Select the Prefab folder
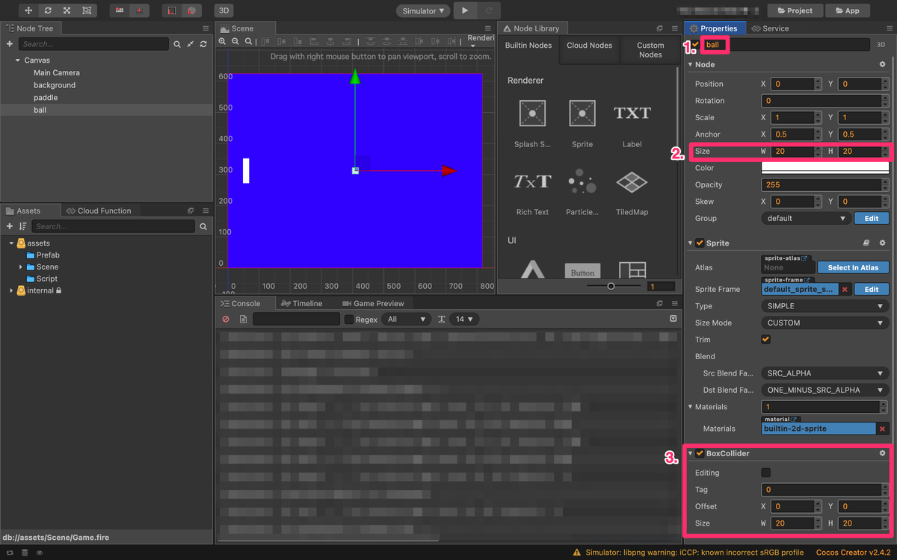 pyautogui.click(x=48, y=255)
